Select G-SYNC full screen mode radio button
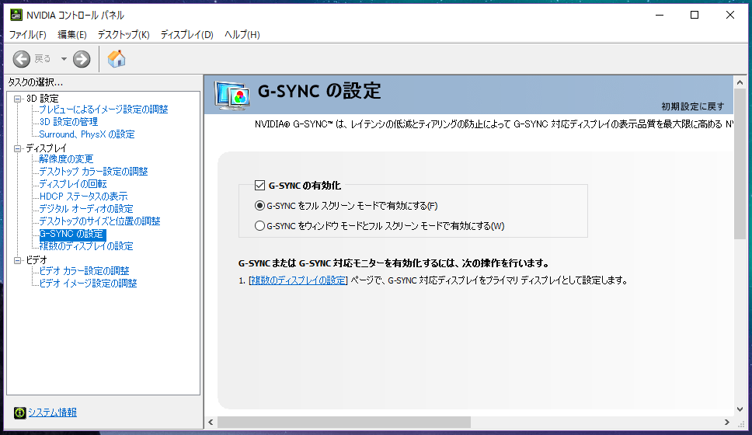752x435 pixels. coord(259,206)
